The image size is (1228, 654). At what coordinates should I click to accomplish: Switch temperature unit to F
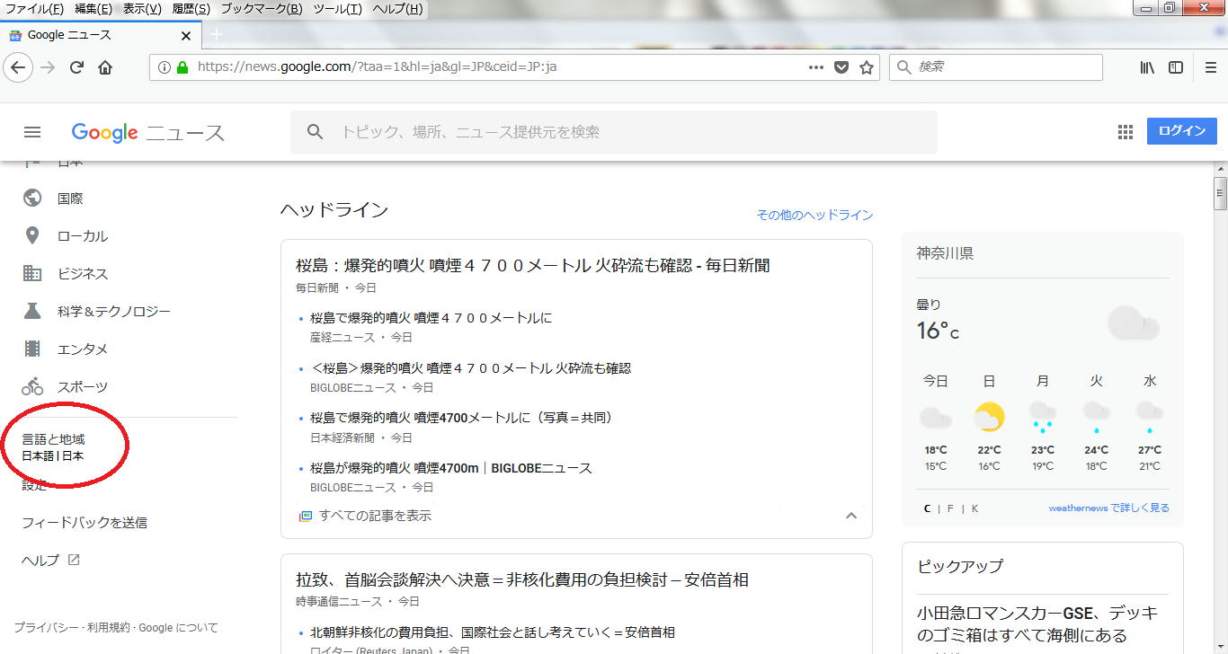tap(950, 508)
